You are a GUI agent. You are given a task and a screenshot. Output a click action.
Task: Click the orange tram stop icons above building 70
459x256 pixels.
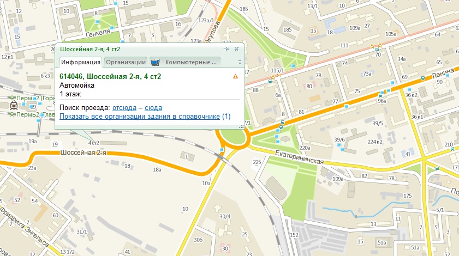pos(376,46)
